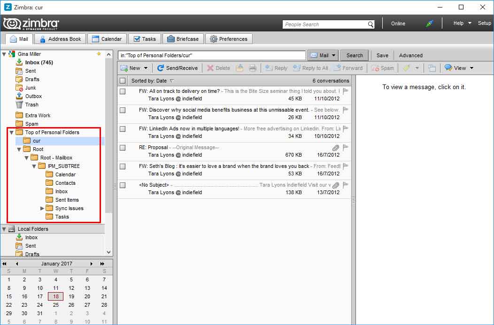This screenshot has width=494, height=325.
Task: Go to next month in mini calendar
Action: (92, 264)
